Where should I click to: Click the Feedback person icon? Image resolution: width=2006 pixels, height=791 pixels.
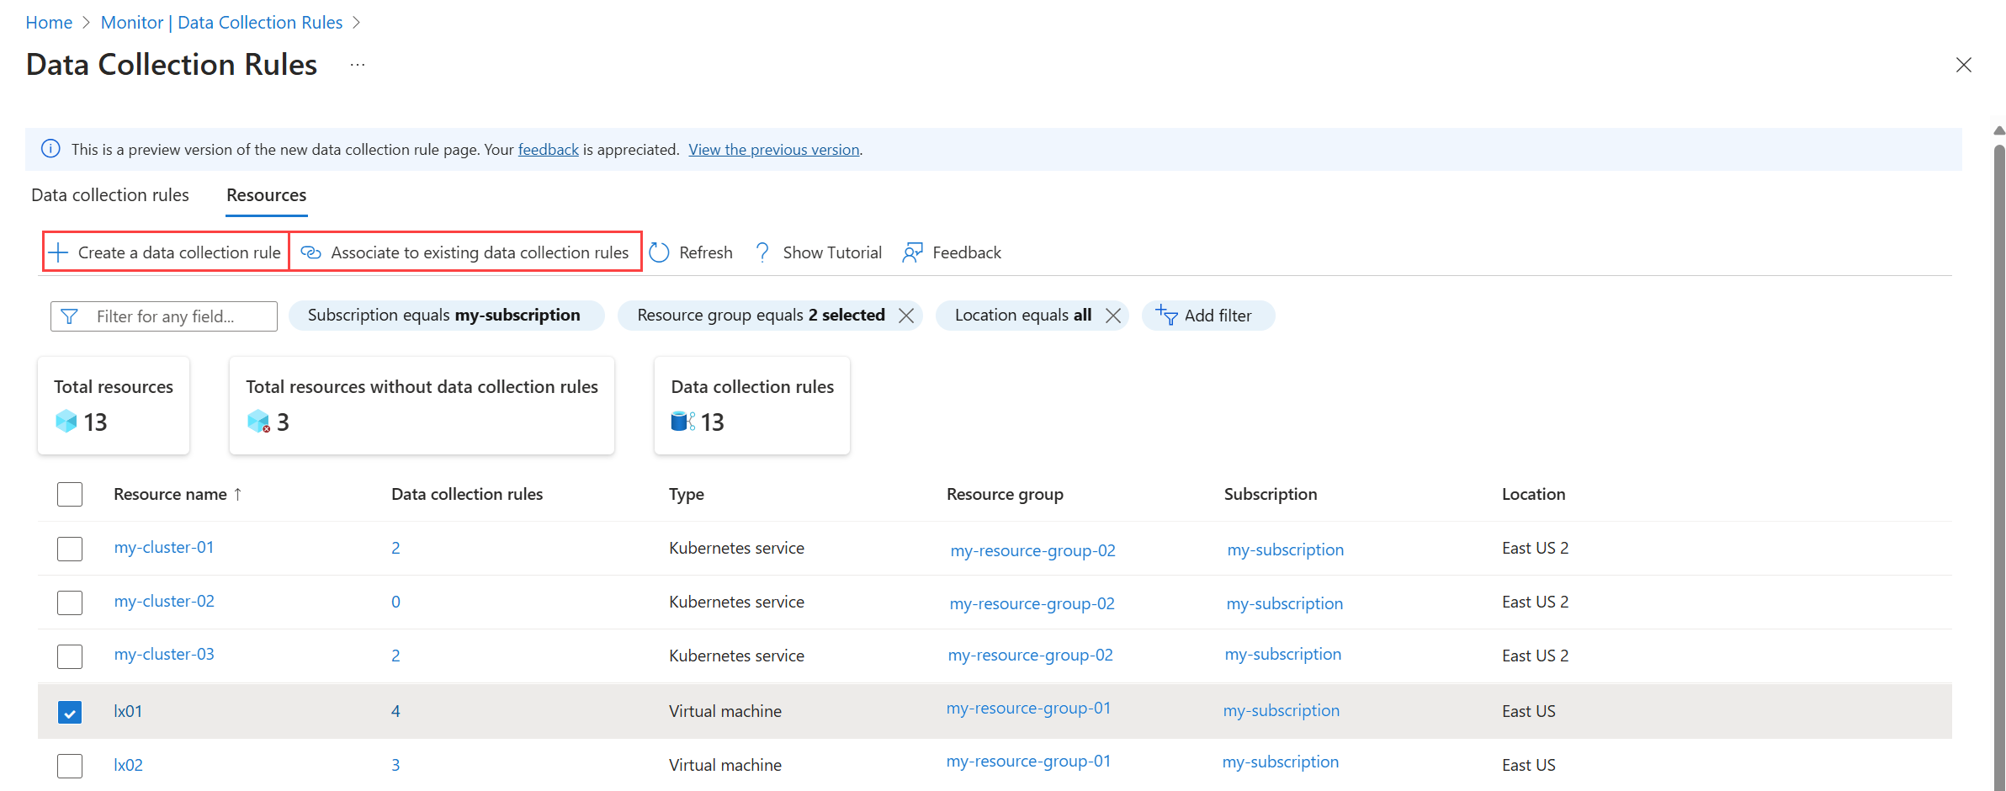pos(912,252)
